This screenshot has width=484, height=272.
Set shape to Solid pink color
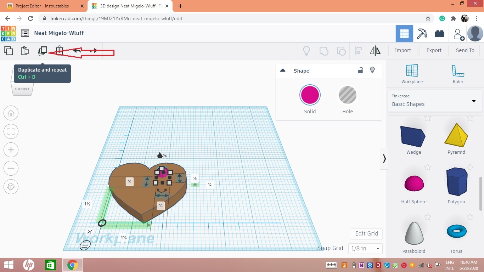(310, 95)
